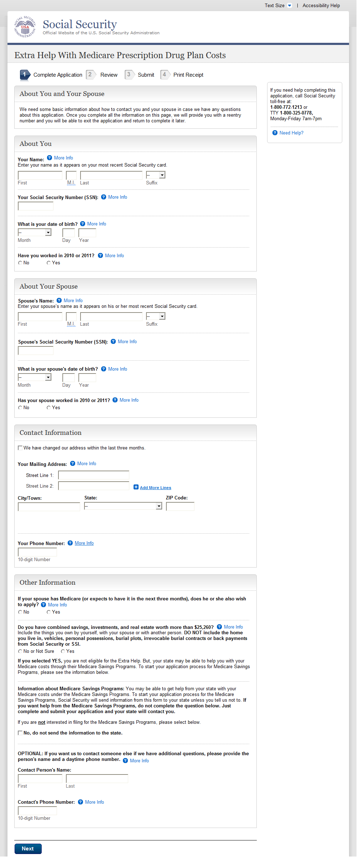Click help icon next to Your SSN

point(104,197)
